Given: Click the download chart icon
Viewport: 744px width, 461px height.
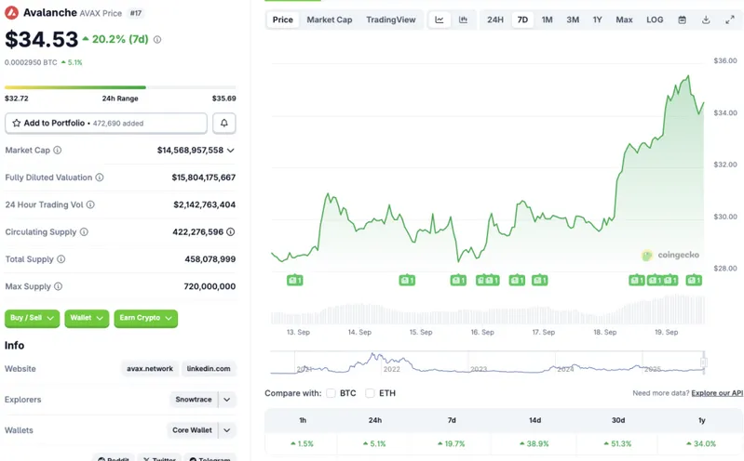Looking at the screenshot, I should coord(706,20).
